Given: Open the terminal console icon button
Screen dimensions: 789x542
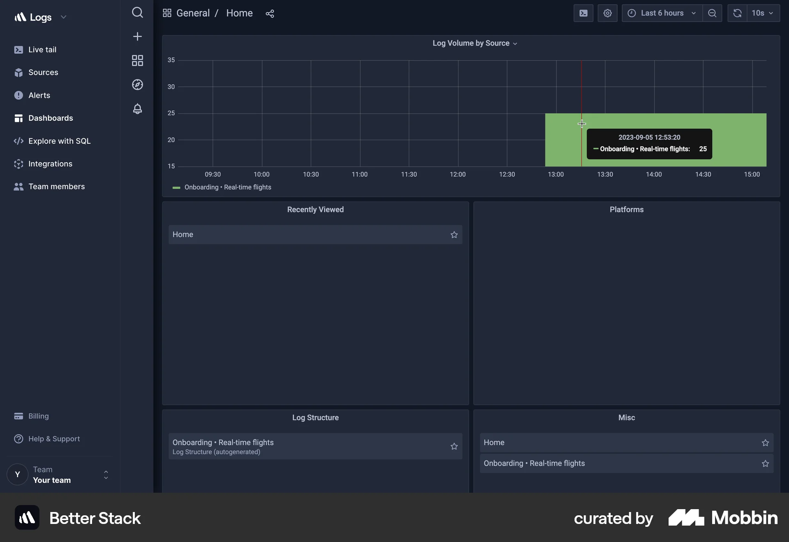Looking at the screenshot, I should pos(583,13).
